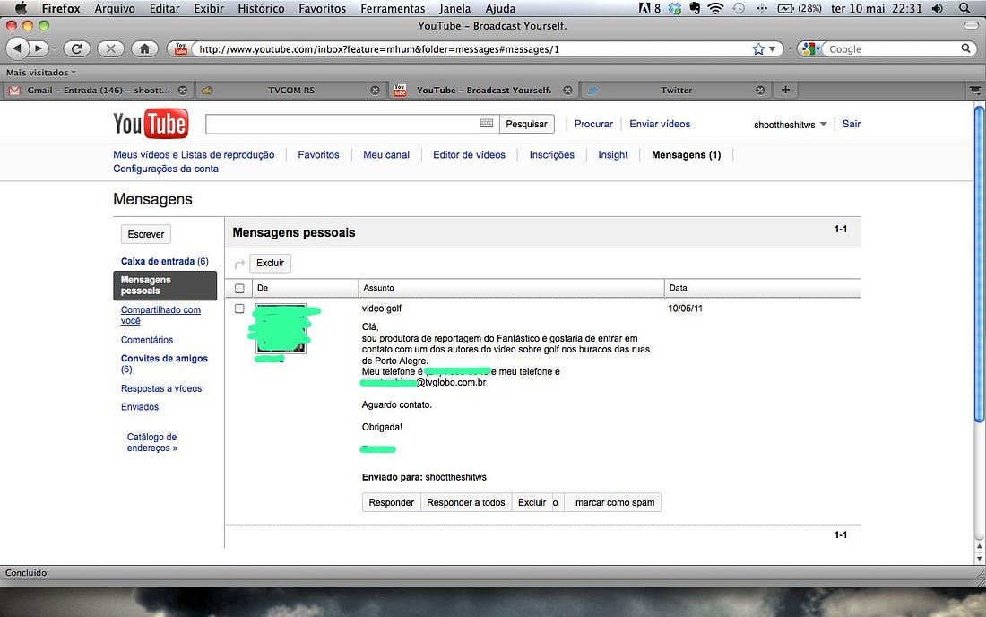This screenshot has width=986, height=617.
Task: Open the back/forward history dropdown arrow
Action: point(54,48)
